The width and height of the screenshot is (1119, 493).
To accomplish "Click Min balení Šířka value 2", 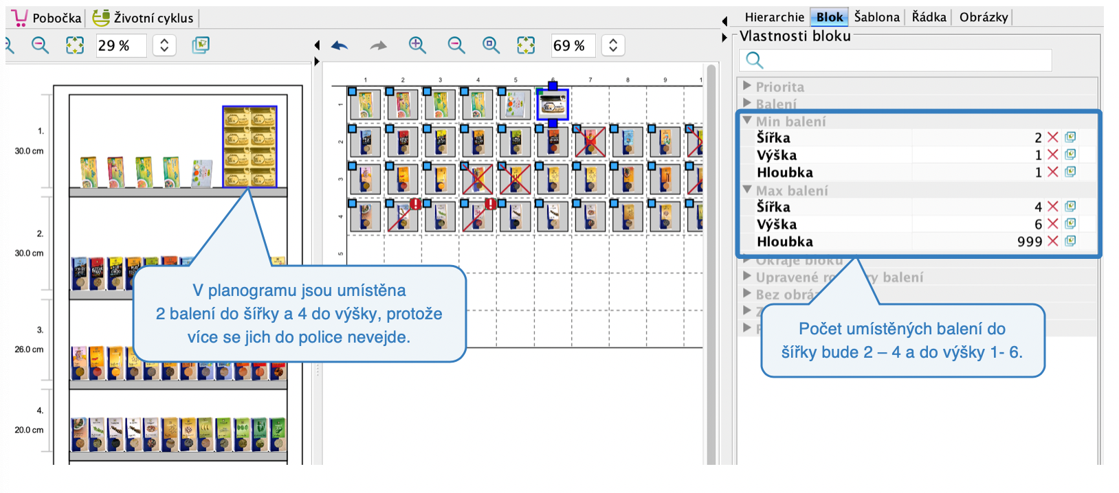I will click(1038, 138).
